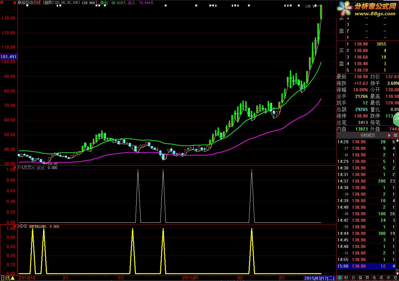Switch to the 价 tab
Image resolution: width=399 pixels, height=281 pixels.
(x=353, y=278)
